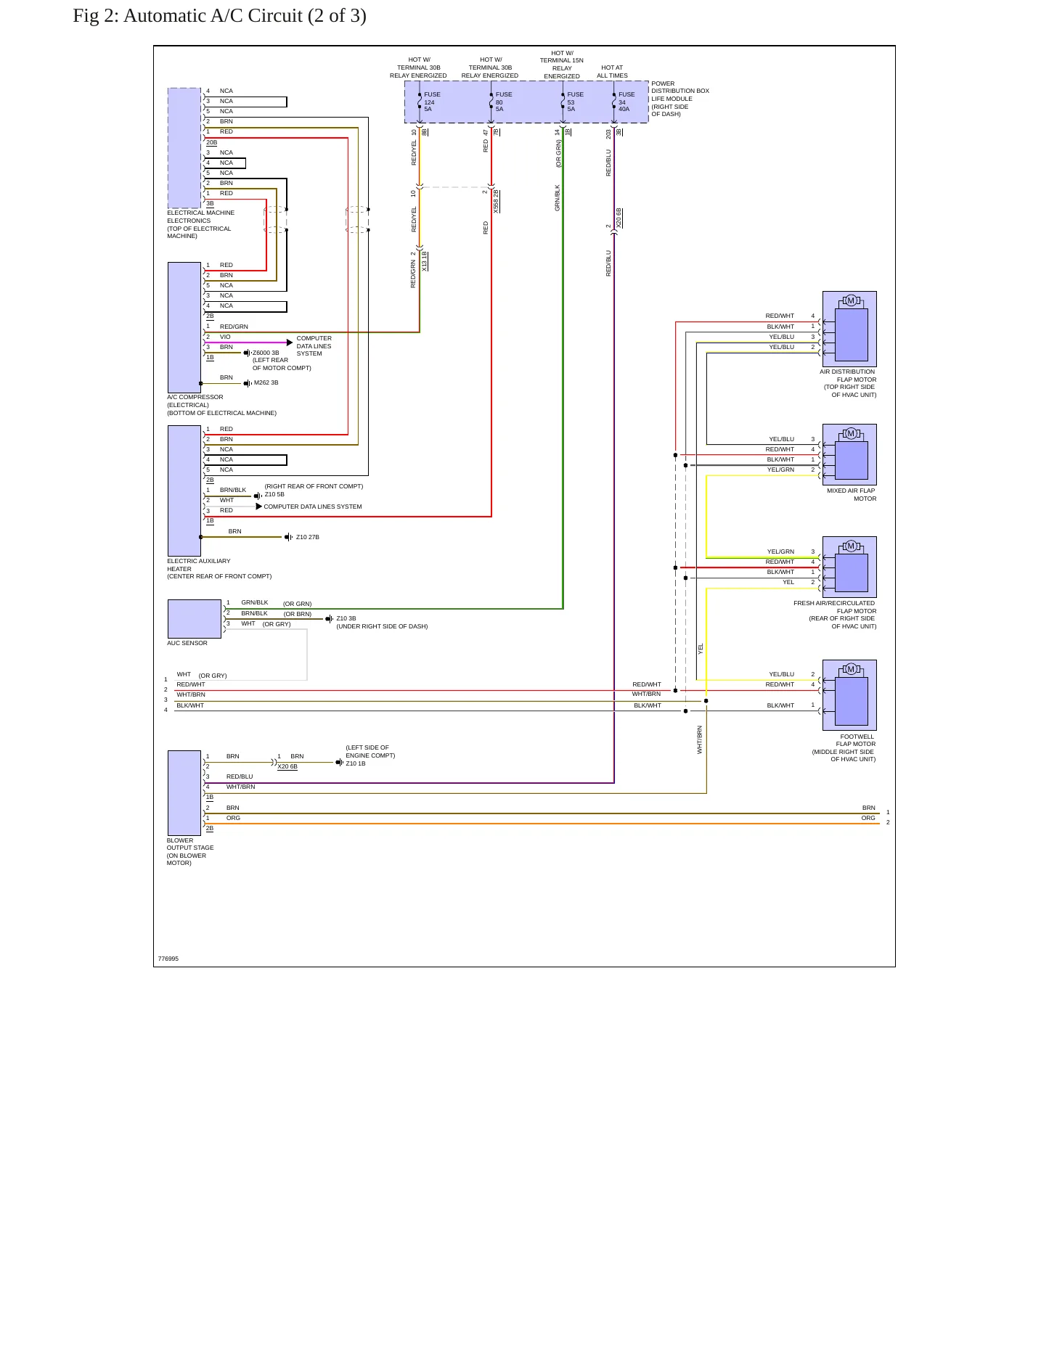
Task: Select the Mixed Air Flap Motor symbol
Action: click(x=849, y=454)
